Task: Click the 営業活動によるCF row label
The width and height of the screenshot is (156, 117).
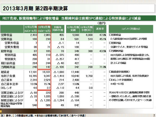Action: coord(12,93)
